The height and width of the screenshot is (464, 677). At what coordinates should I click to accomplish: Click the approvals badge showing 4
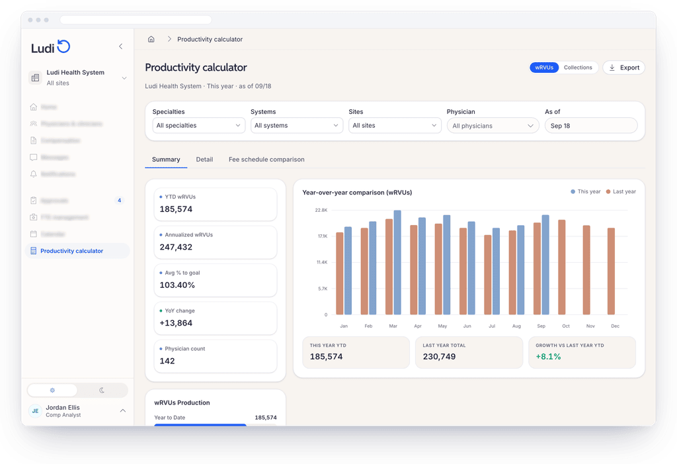[x=120, y=200]
